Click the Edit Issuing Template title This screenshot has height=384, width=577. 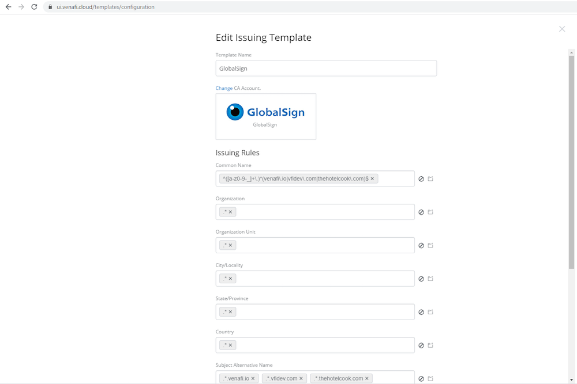click(264, 37)
